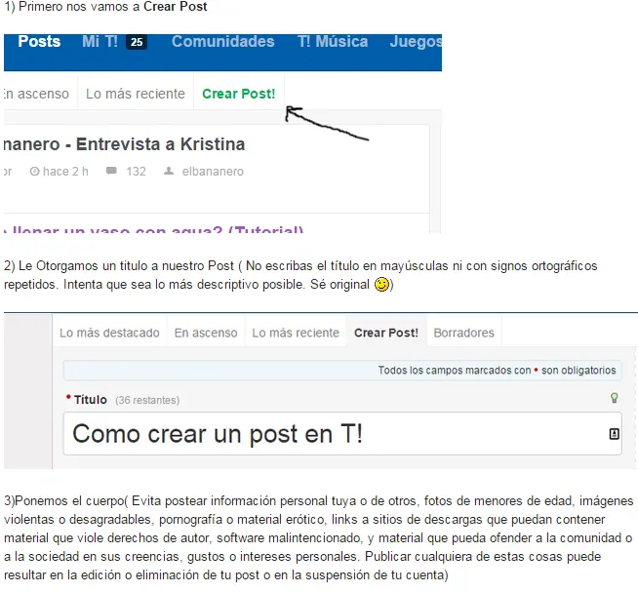Click the 'son obligatorios' notice text

pos(578,370)
